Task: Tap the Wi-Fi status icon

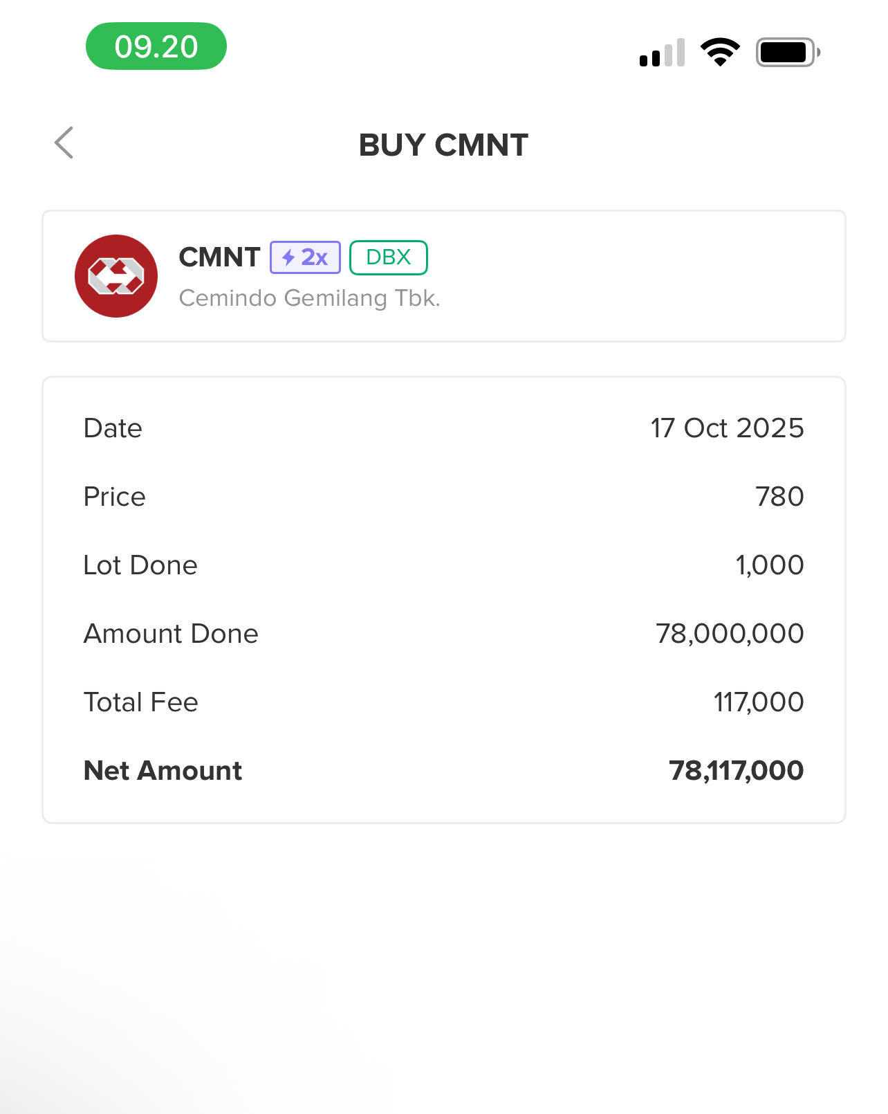Action: [720, 52]
